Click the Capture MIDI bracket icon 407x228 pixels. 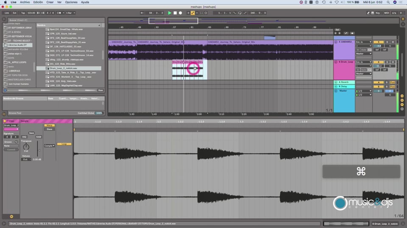point(201,13)
